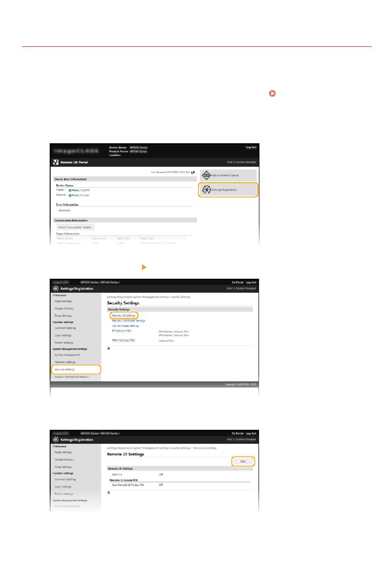Select Paper Settings in Security Settings page menu
Image resolution: width=390 pixels, height=562 pixels.
[x=63, y=301]
